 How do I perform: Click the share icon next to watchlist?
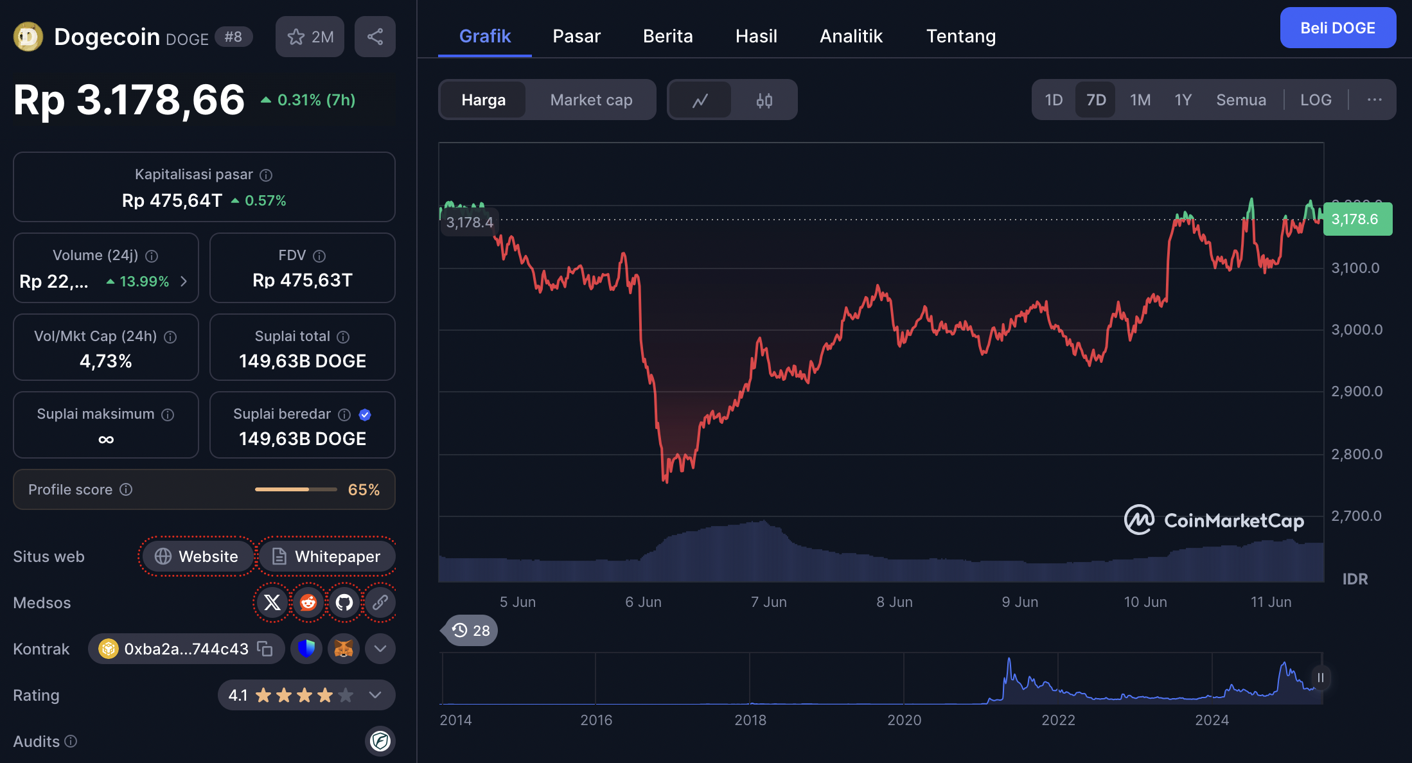click(375, 37)
